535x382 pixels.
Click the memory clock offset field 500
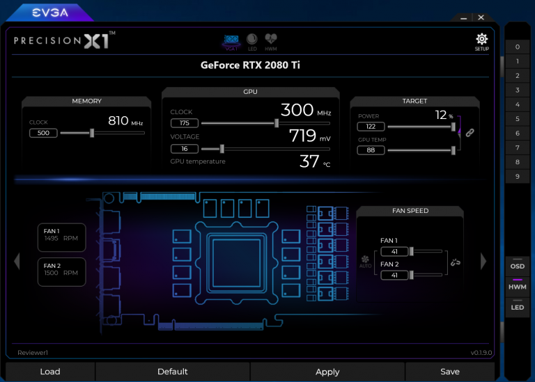tap(43, 133)
